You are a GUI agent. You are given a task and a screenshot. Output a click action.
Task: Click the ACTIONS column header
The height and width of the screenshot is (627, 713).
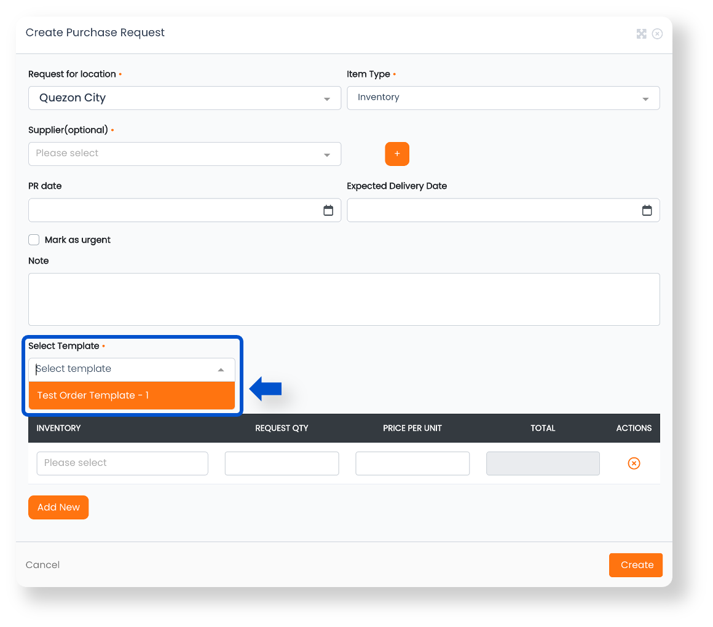634,428
